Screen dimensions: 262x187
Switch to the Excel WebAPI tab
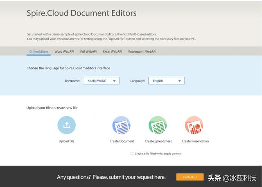[x=112, y=51]
